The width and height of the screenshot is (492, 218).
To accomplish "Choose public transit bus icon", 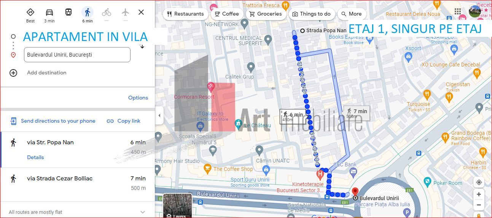I will (68, 12).
